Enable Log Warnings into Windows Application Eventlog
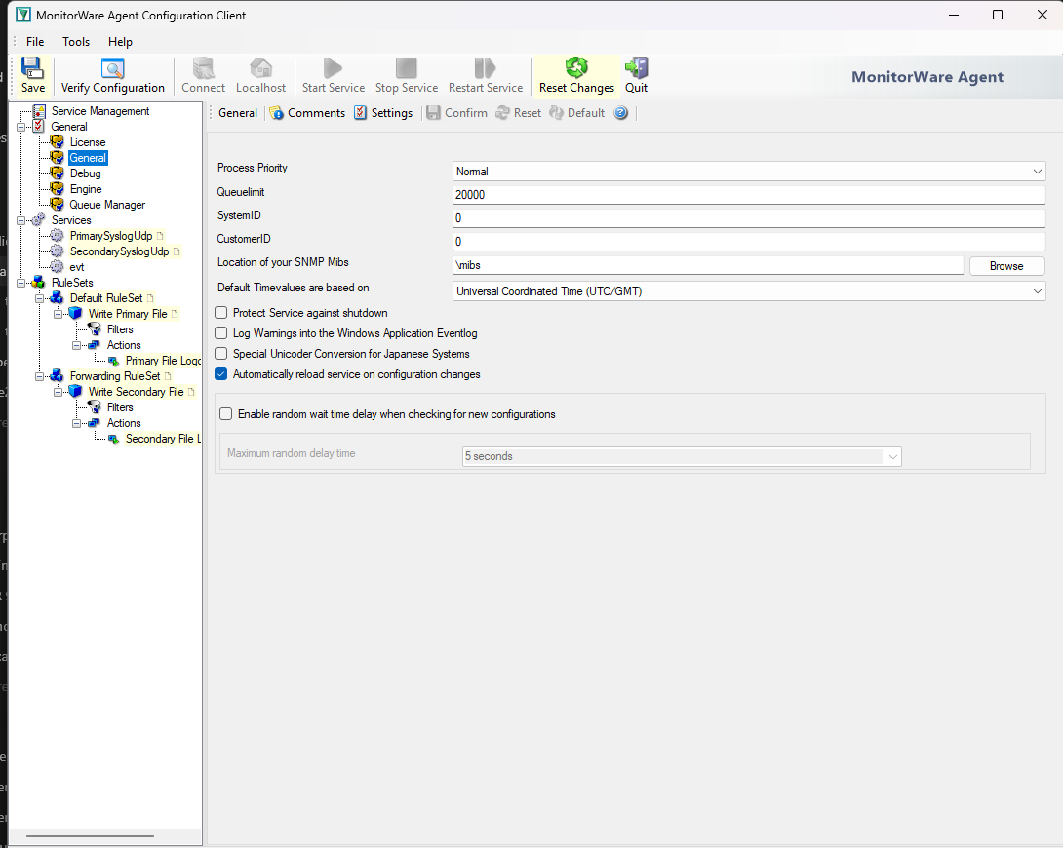This screenshot has width=1063, height=848. coord(221,333)
